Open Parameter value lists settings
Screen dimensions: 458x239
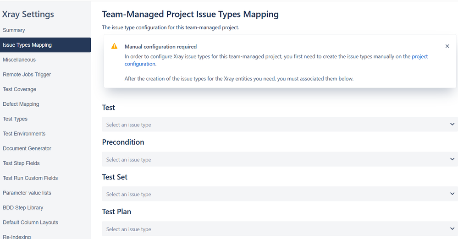27,193
